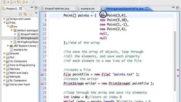The width and height of the screenshot is (181, 102).
Task: Select the Arrays and Loops project
Action: [x=20, y=19]
